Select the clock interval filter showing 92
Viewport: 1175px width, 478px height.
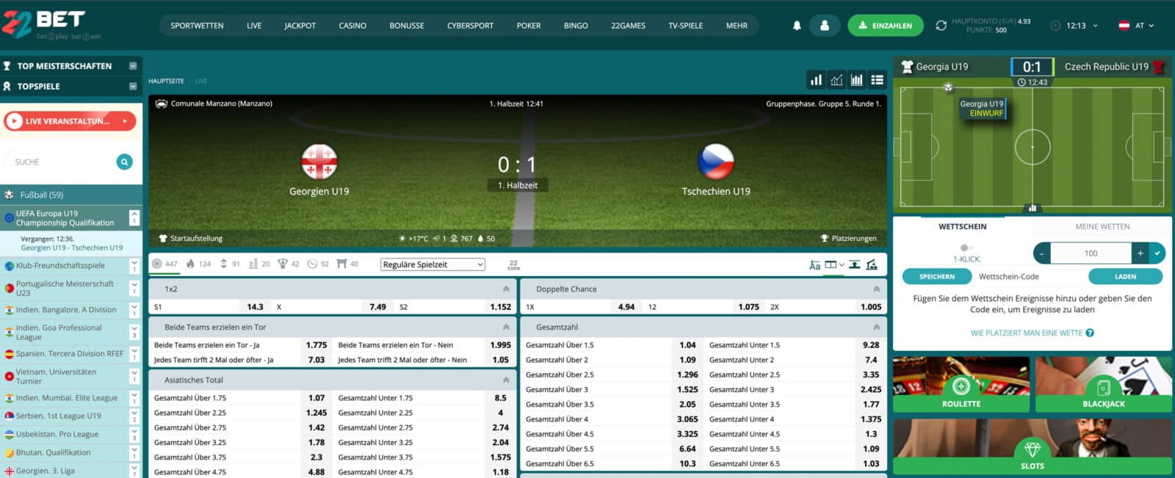(318, 264)
